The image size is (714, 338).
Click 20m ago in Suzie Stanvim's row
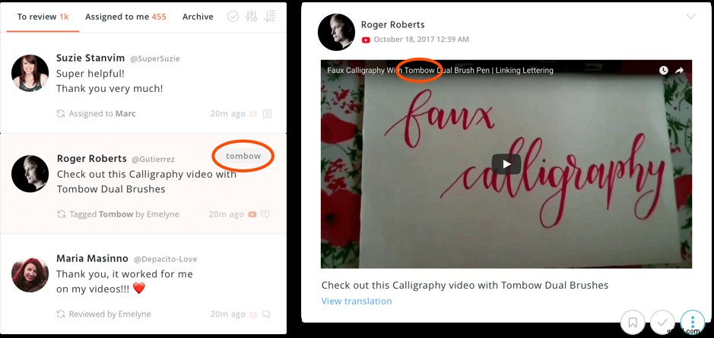[227, 114]
